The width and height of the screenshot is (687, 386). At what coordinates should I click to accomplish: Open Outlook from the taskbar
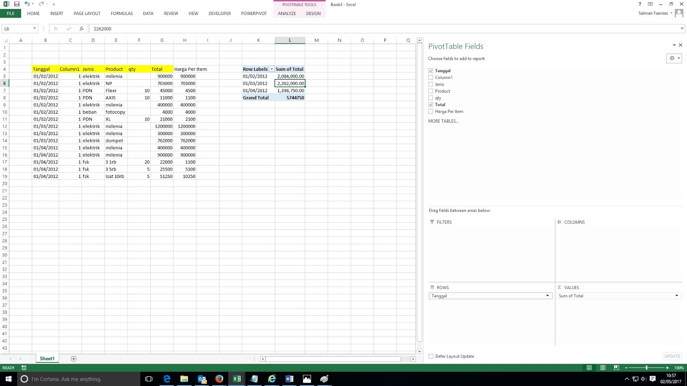click(x=202, y=379)
